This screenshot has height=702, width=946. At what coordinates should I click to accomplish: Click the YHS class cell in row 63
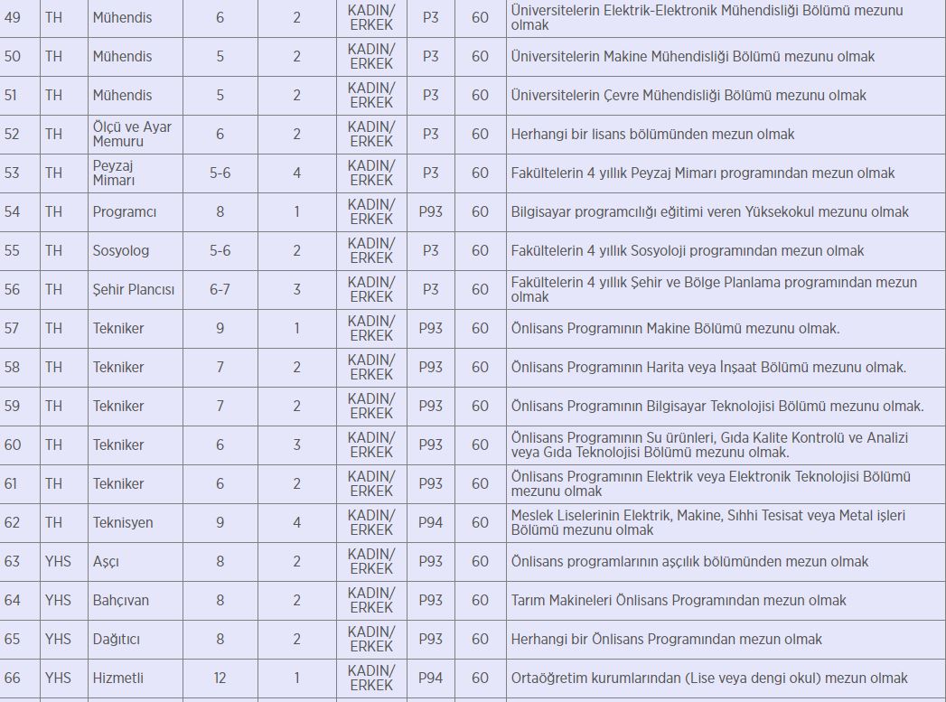coord(64,562)
